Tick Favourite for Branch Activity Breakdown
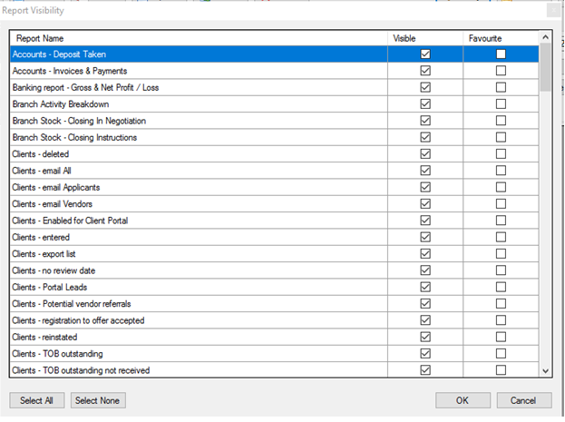The width and height of the screenshot is (565, 422). [501, 103]
